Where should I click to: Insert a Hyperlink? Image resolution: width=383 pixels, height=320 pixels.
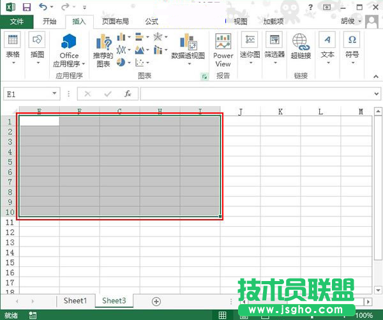301,47
